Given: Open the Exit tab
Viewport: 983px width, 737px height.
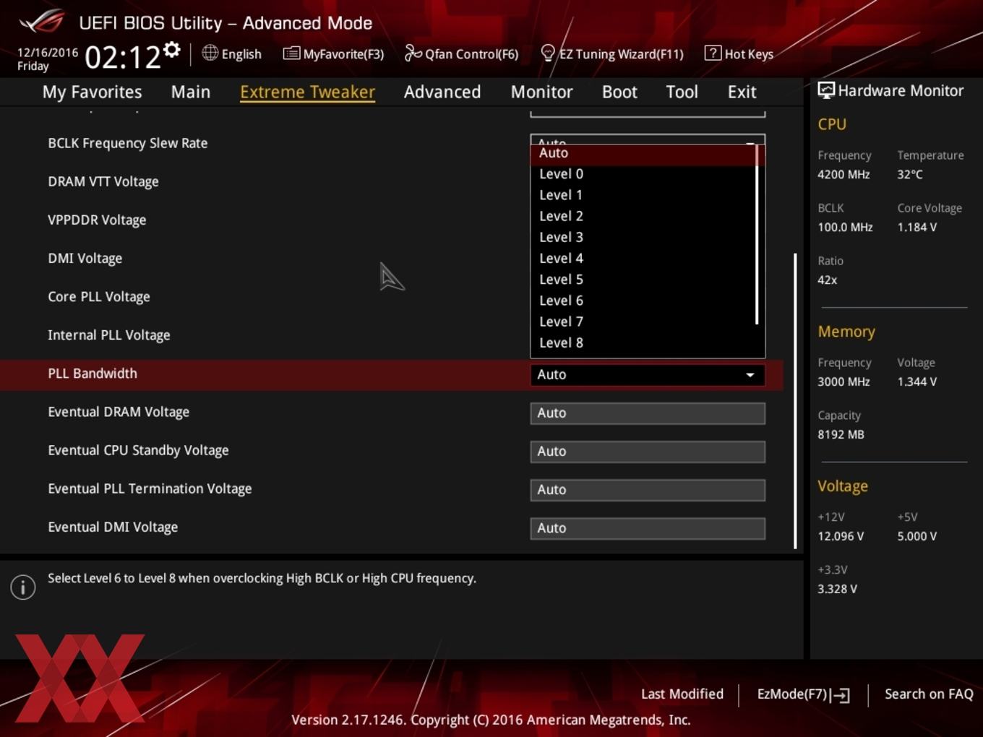Looking at the screenshot, I should click(x=742, y=92).
